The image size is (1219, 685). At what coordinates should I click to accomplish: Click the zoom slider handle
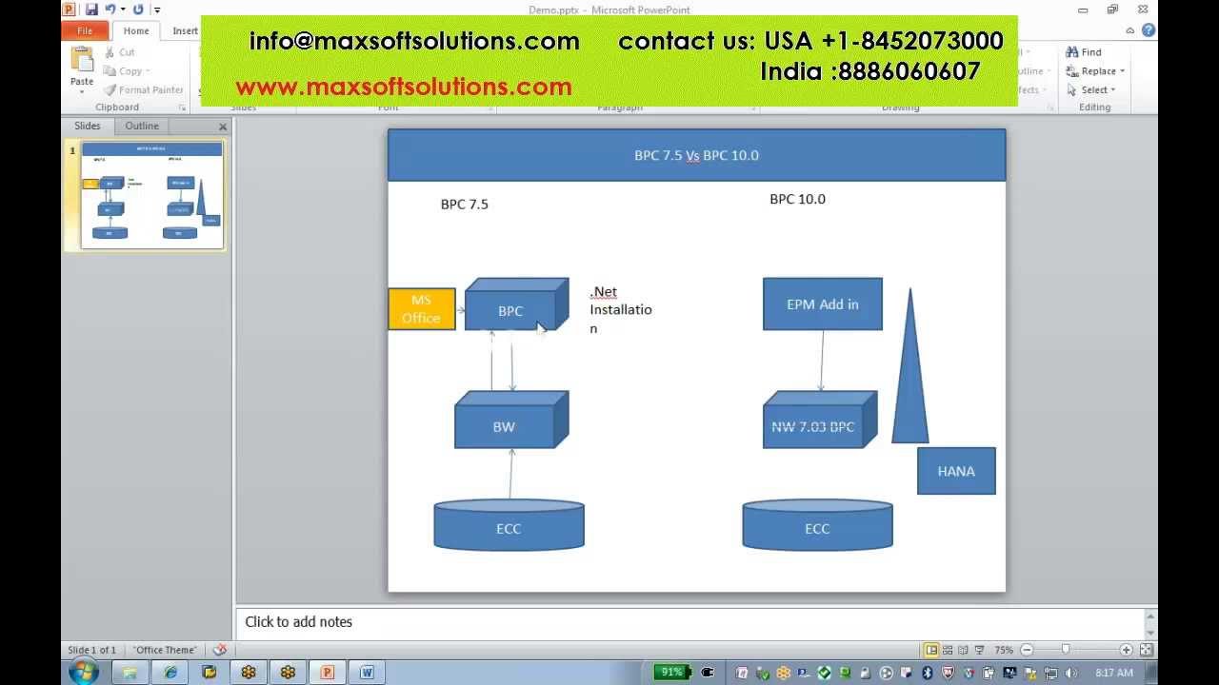click(x=1066, y=650)
